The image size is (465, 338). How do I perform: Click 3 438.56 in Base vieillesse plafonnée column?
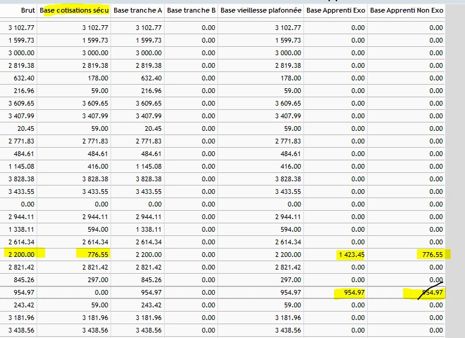click(288, 330)
